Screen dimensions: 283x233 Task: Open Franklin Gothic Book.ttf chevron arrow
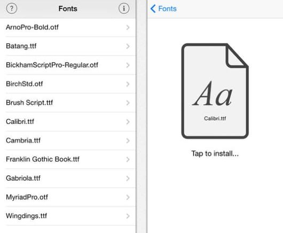(x=128, y=159)
